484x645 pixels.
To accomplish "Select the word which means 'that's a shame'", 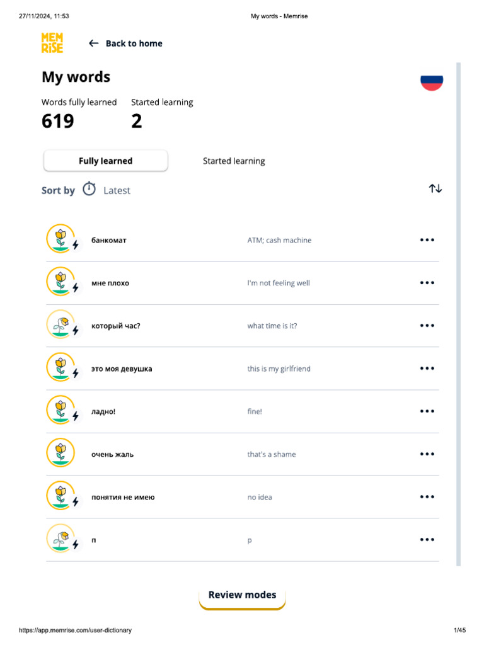I will [x=112, y=454].
